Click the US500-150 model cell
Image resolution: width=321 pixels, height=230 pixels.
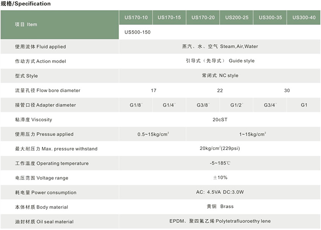tap(138, 32)
